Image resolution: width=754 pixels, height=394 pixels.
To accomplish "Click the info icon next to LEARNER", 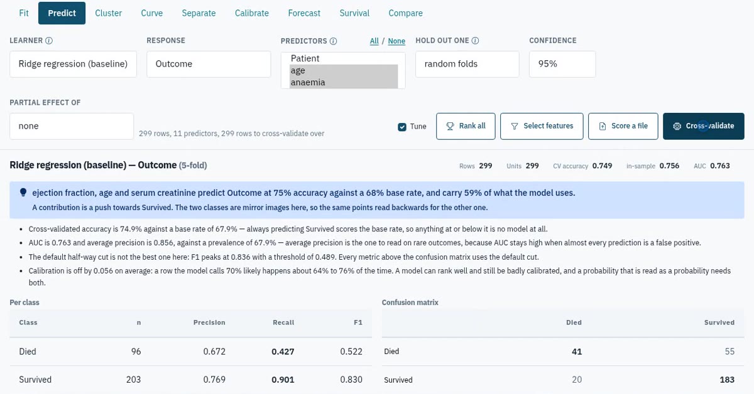I will [49, 41].
